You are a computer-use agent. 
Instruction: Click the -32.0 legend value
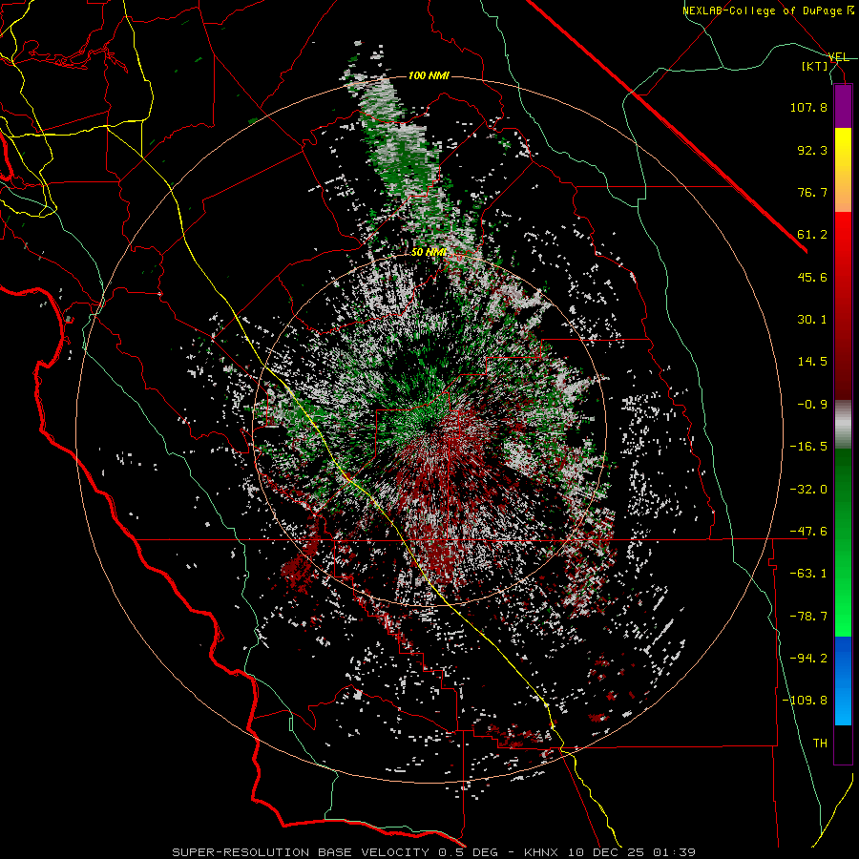pos(808,489)
